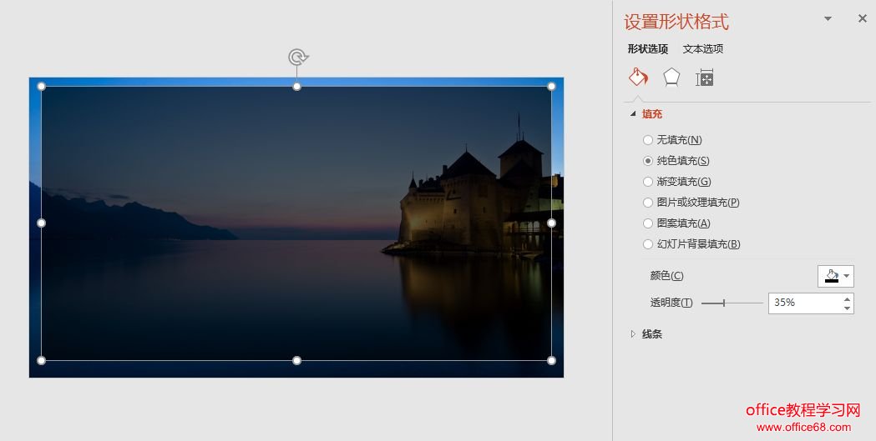Switch to the 文本选项 tab

(702, 49)
